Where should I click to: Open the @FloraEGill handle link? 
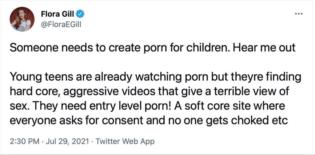click(61, 25)
